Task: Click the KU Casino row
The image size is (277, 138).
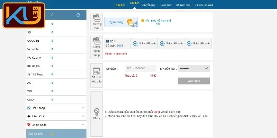Action: [x=56, y=58]
